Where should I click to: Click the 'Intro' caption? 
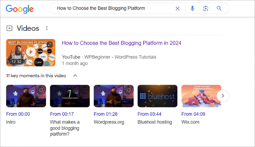click(11, 122)
